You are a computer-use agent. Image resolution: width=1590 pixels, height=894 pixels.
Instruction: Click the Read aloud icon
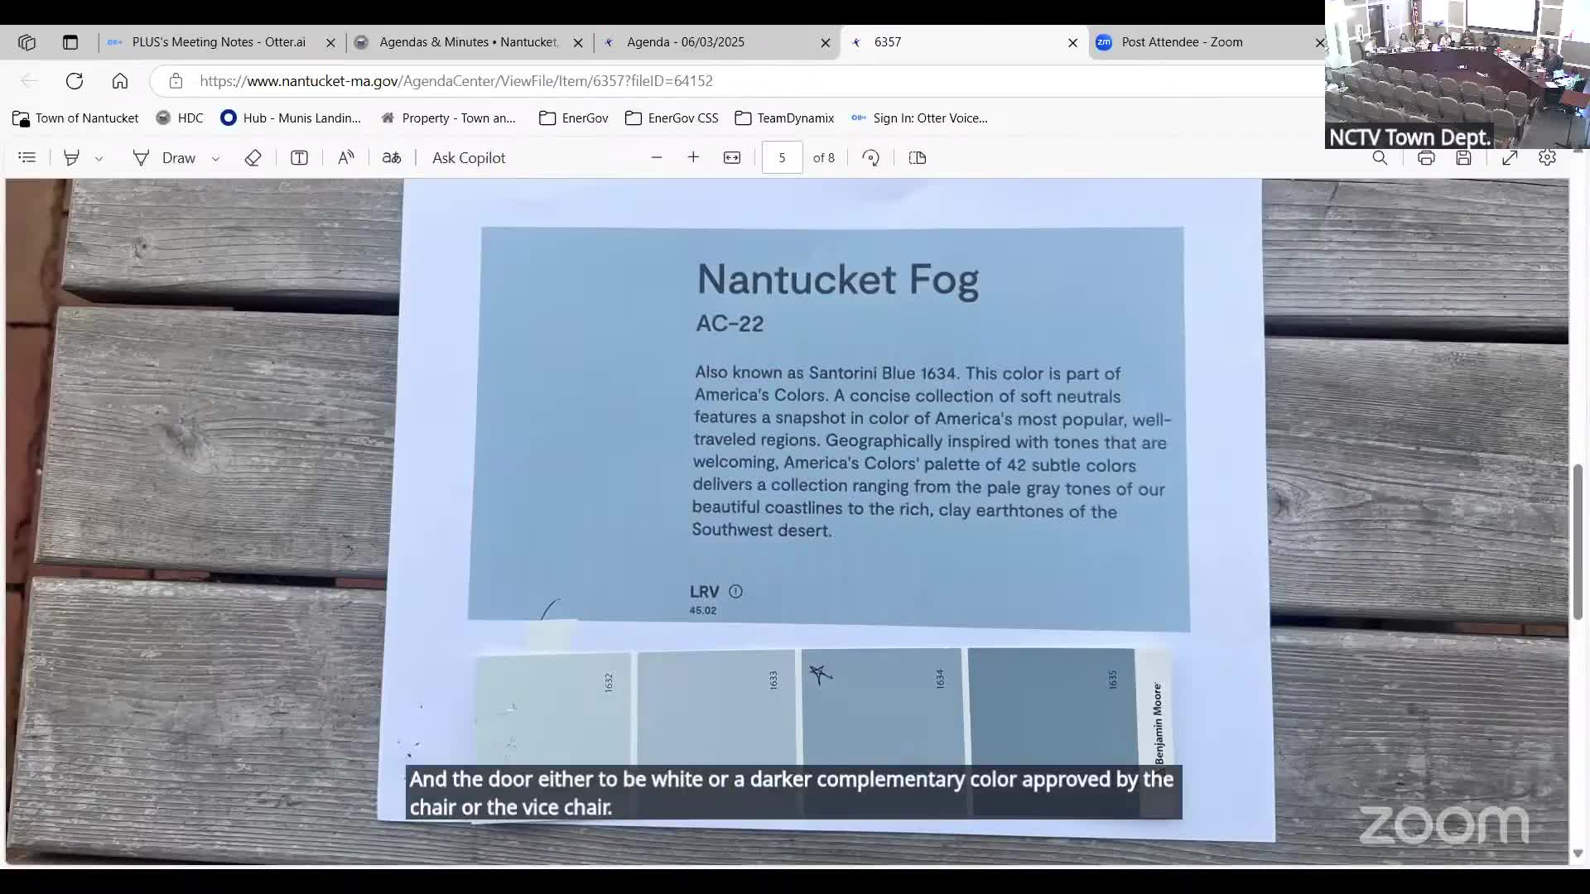pyautogui.click(x=346, y=157)
